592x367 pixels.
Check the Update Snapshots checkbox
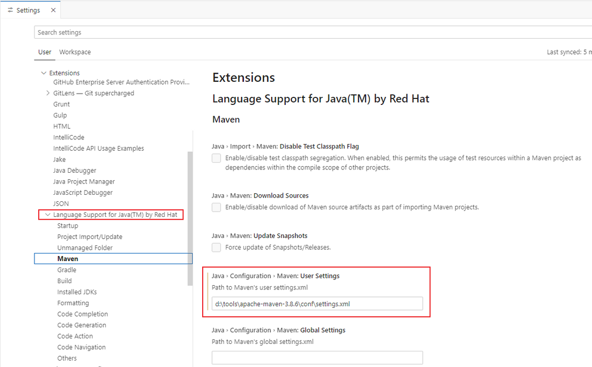pyautogui.click(x=216, y=247)
